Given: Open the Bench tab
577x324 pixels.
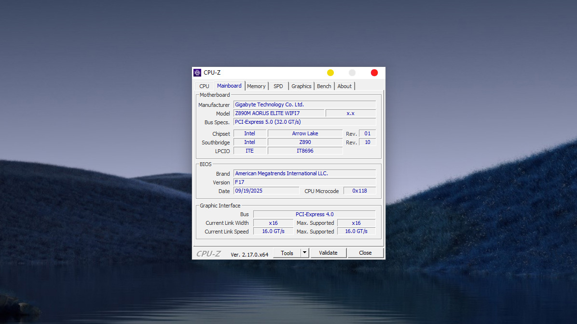Looking at the screenshot, I should 324,86.
